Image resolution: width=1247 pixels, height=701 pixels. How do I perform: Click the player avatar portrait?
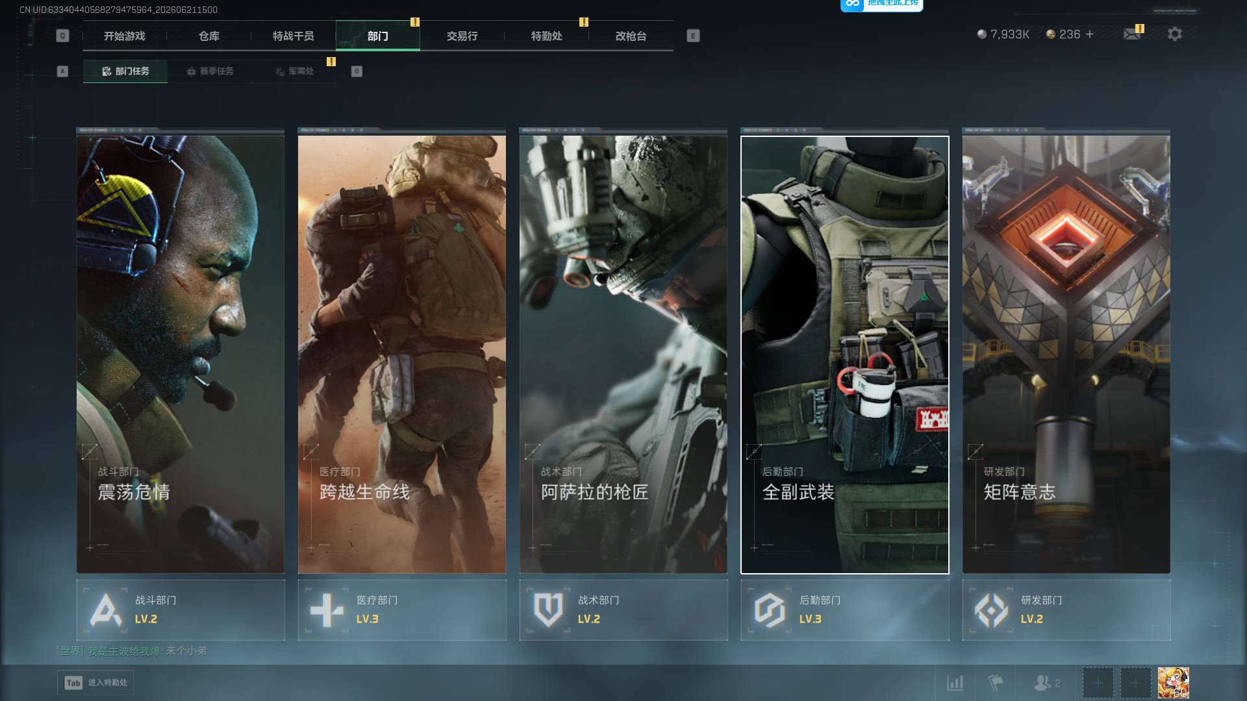tap(1173, 683)
